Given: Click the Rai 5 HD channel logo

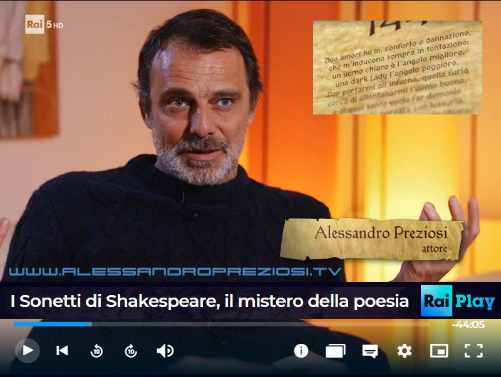Looking at the screenshot, I should click(44, 24).
